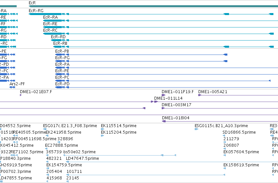Click the purple arrow glyph under DME1-021E07.F
The width and height of the screenshot is (278, 183).
click(21, 95)
